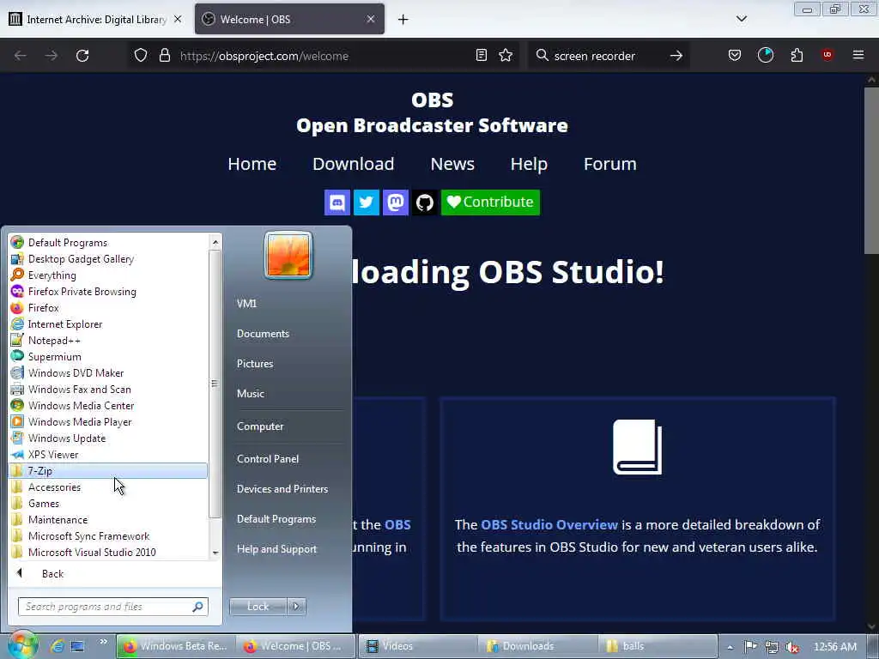Open the Mastodon icon link

click(395, 203)
